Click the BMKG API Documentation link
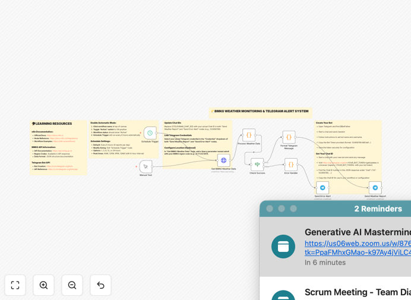The height and width of the screenshot is (300, 411). [62, 151]
